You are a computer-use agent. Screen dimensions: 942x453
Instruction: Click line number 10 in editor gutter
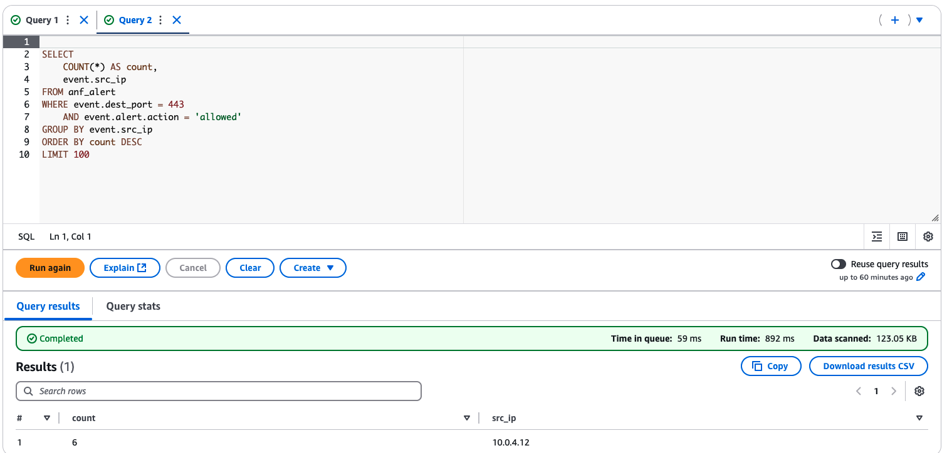pyautogui.click(x=24, y=155)
